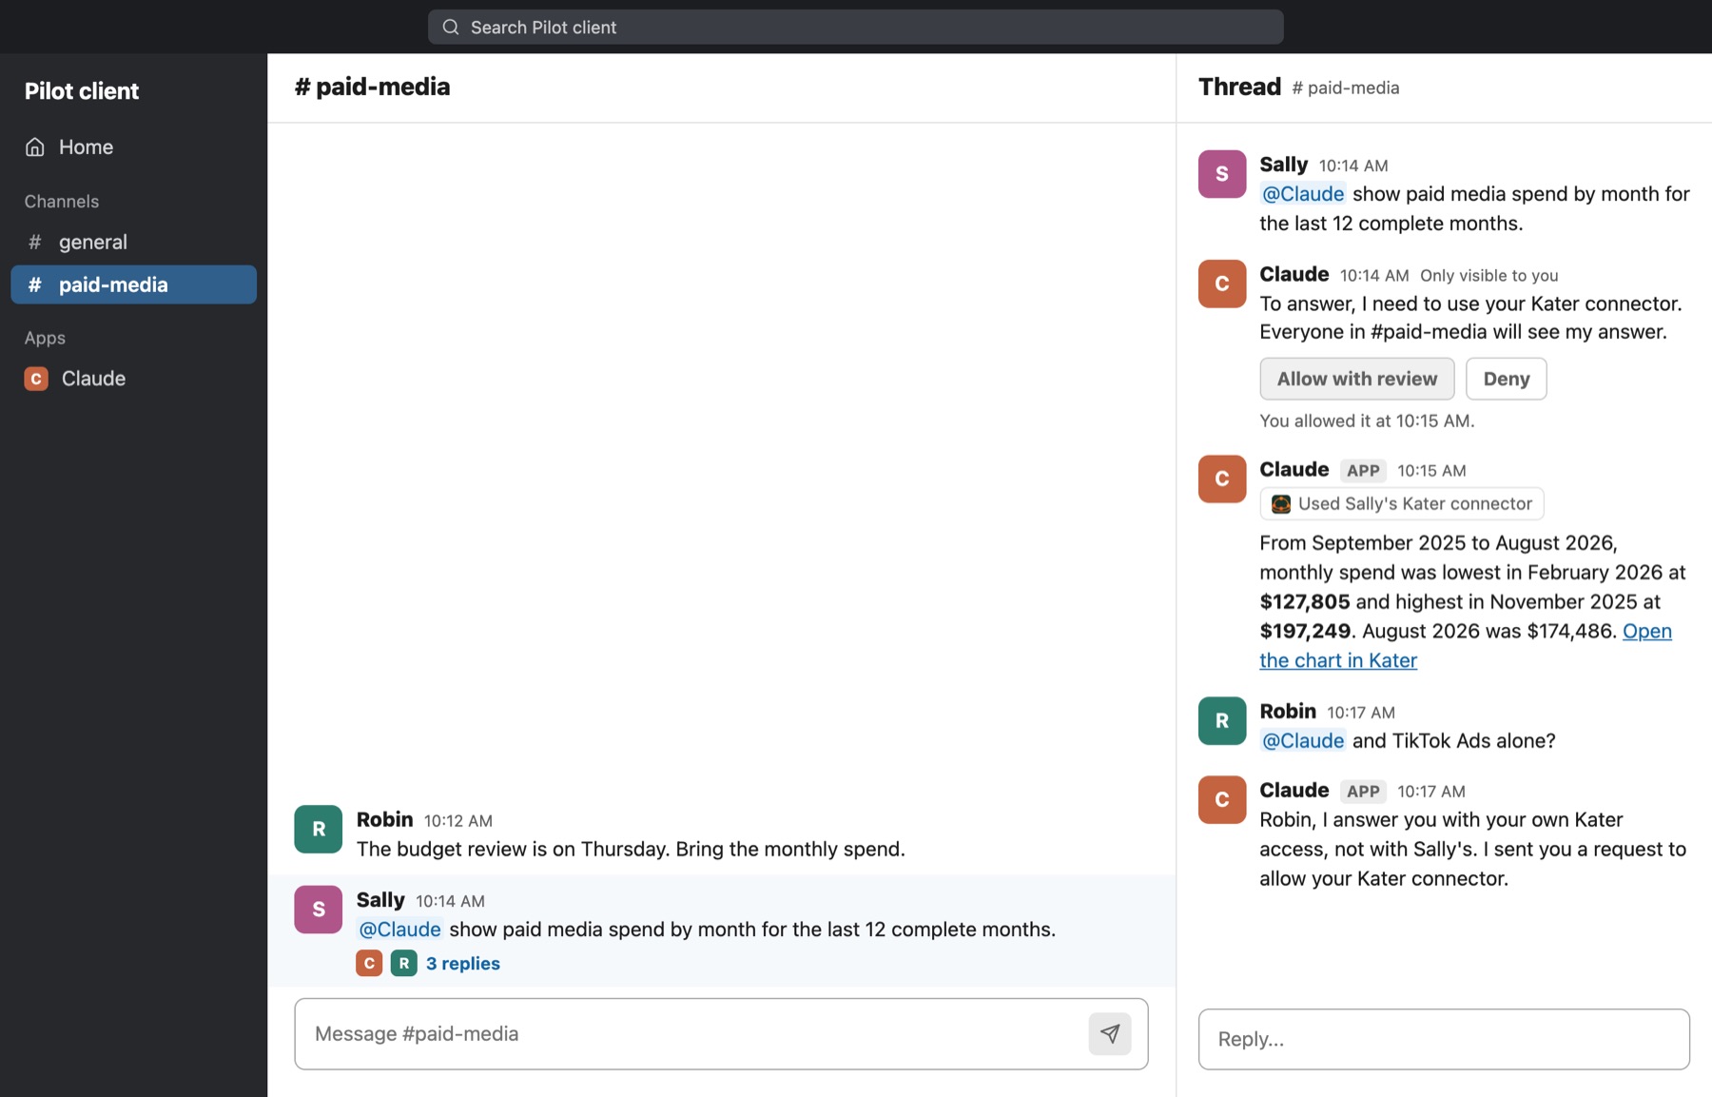Image resolution: width=1712 pixels, height=1097 pixels.
Task: Click Robin's avatar in the thread
Action: (1222, 721)
